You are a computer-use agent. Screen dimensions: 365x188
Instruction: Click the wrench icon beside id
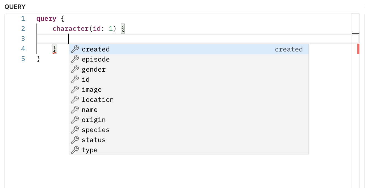pos(75,80)
